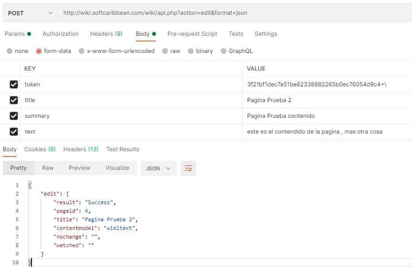Toggle the summary row checkbox
The width and height of the screenshot is (412, 270).
tap(14, 116)
